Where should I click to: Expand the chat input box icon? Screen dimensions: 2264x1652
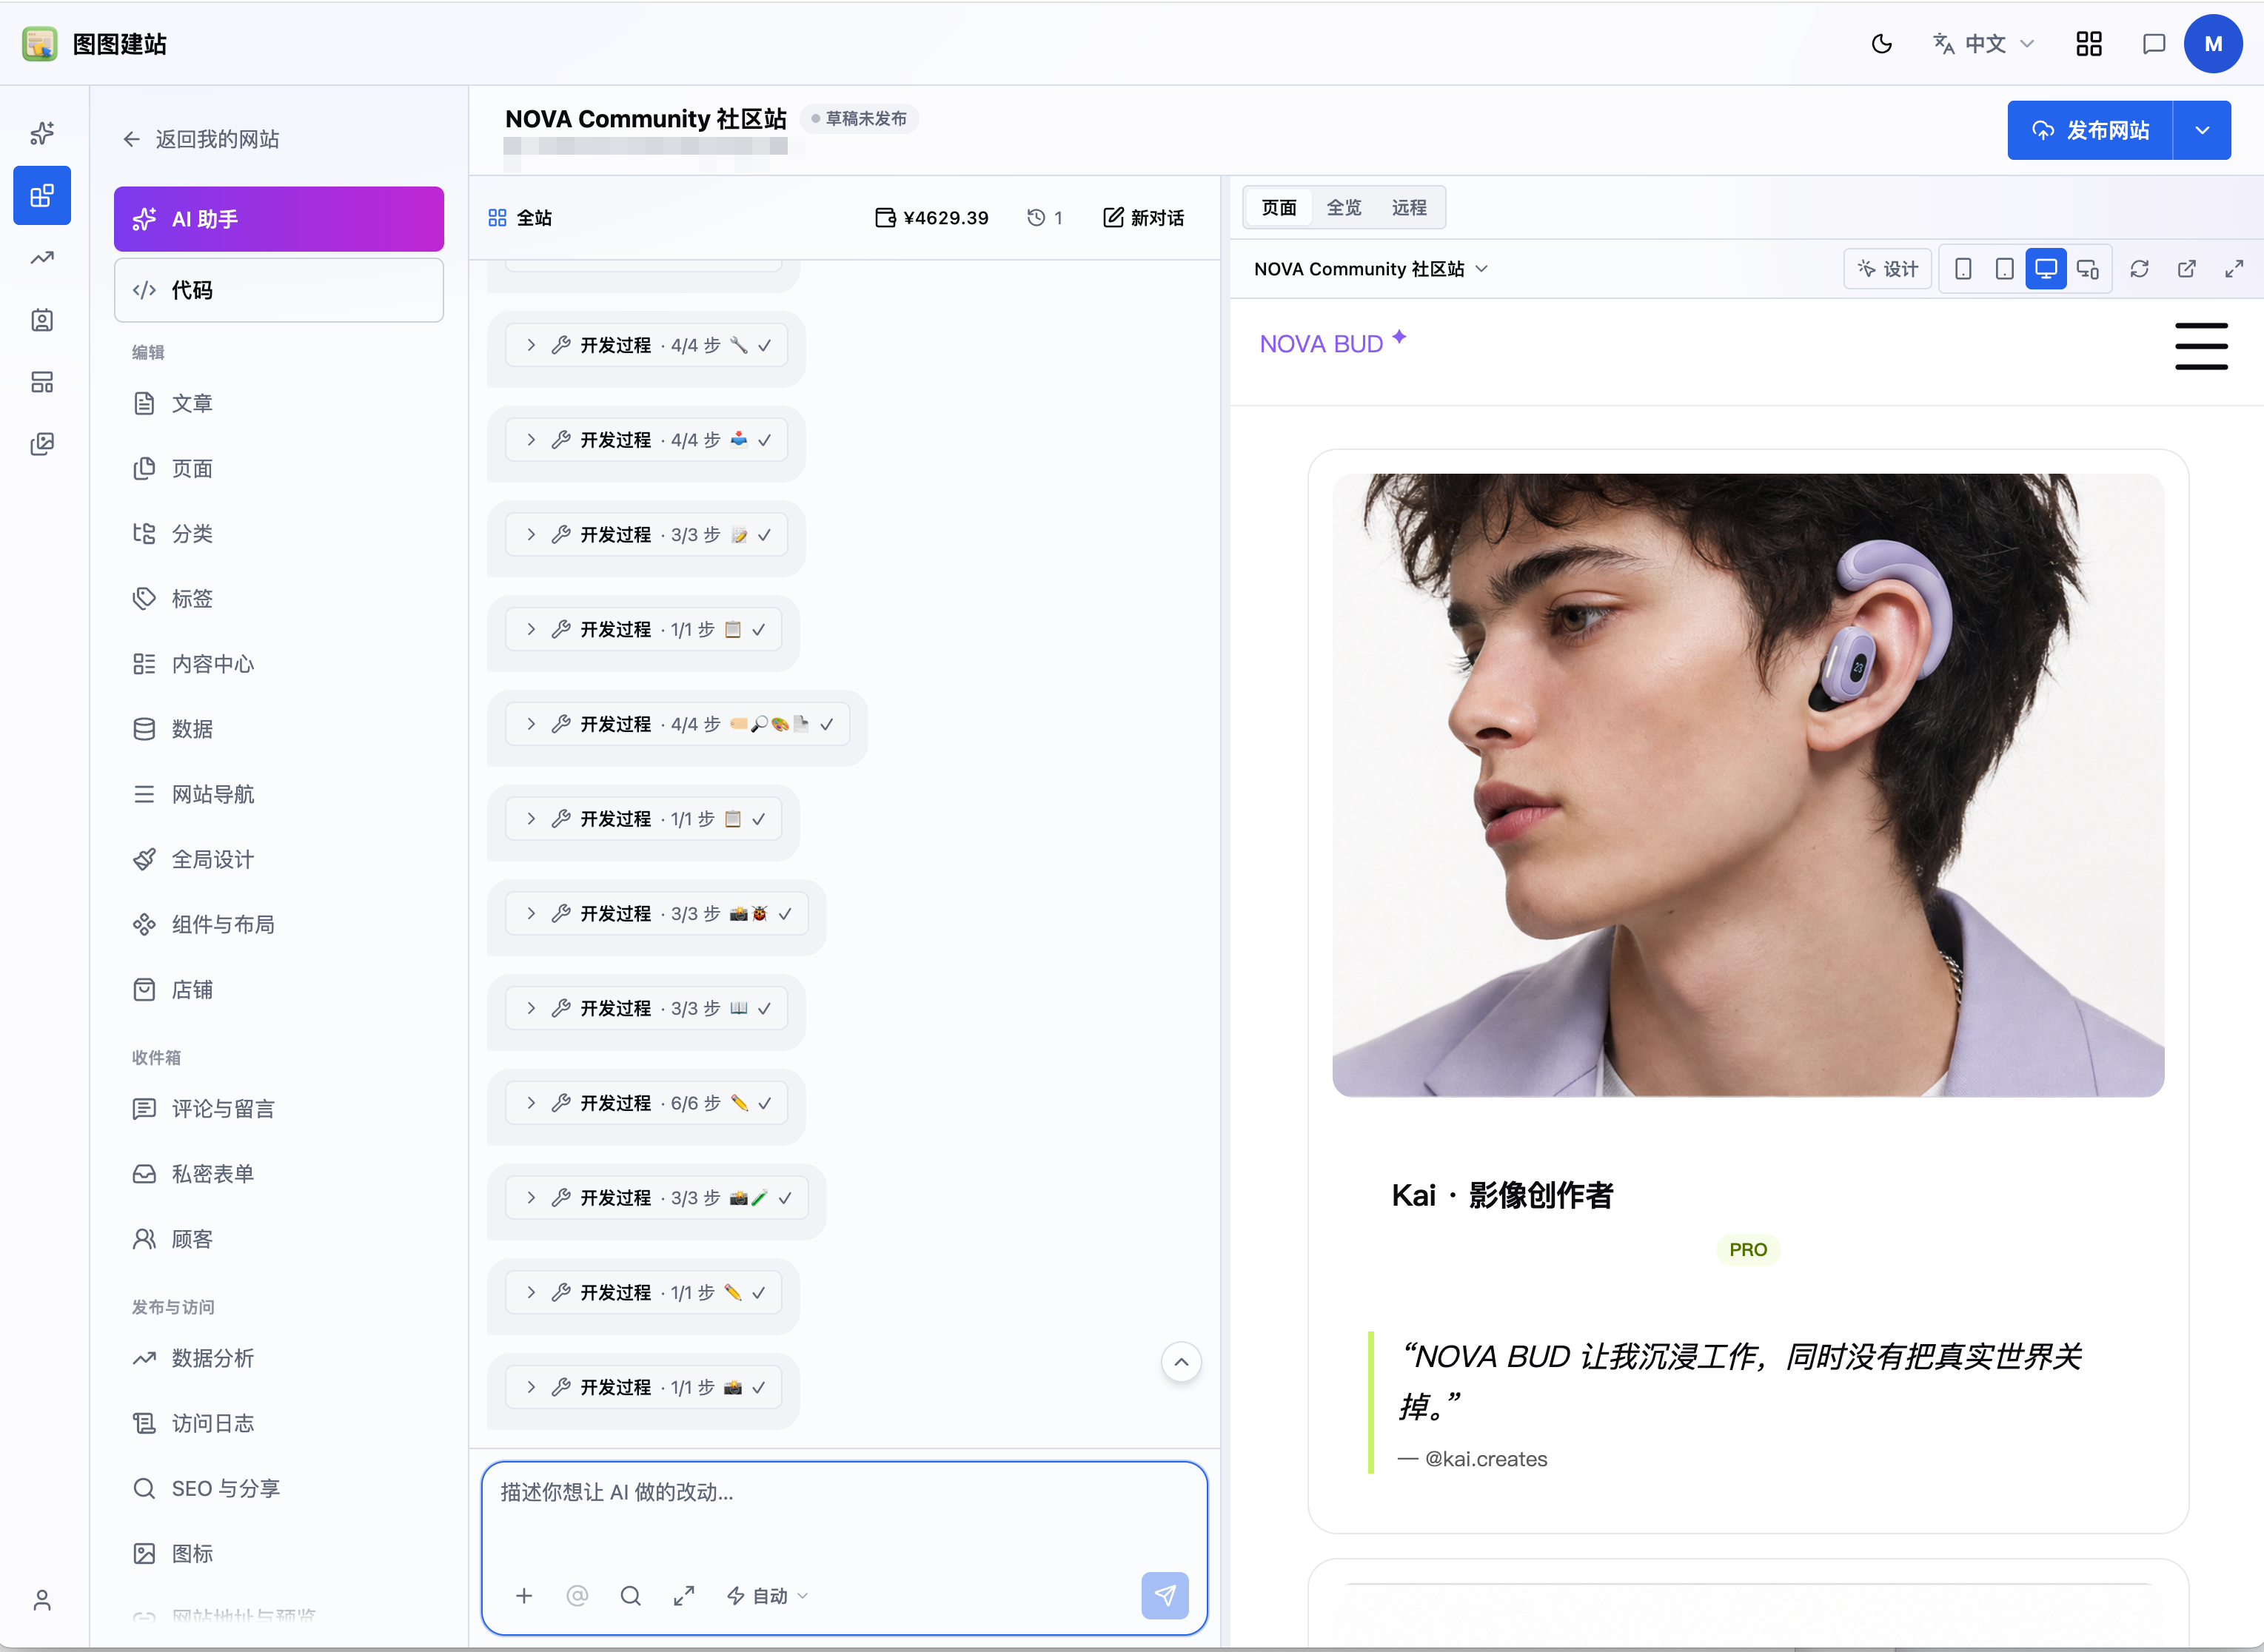684,1596
